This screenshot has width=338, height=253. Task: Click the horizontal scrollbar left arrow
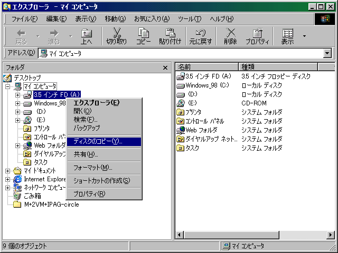[180, 235]
